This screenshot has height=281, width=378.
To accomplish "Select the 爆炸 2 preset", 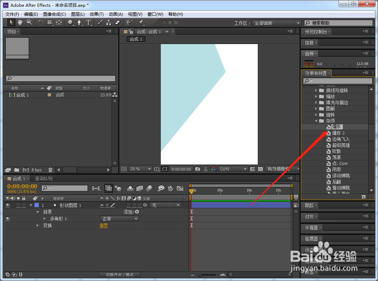I will click(338, 133).
